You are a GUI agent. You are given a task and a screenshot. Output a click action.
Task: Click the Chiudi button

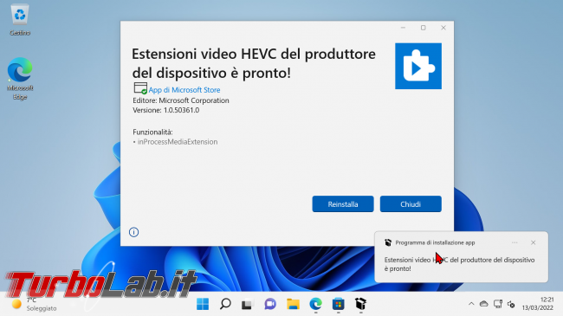pyautogui.click(x=411, y=204)
